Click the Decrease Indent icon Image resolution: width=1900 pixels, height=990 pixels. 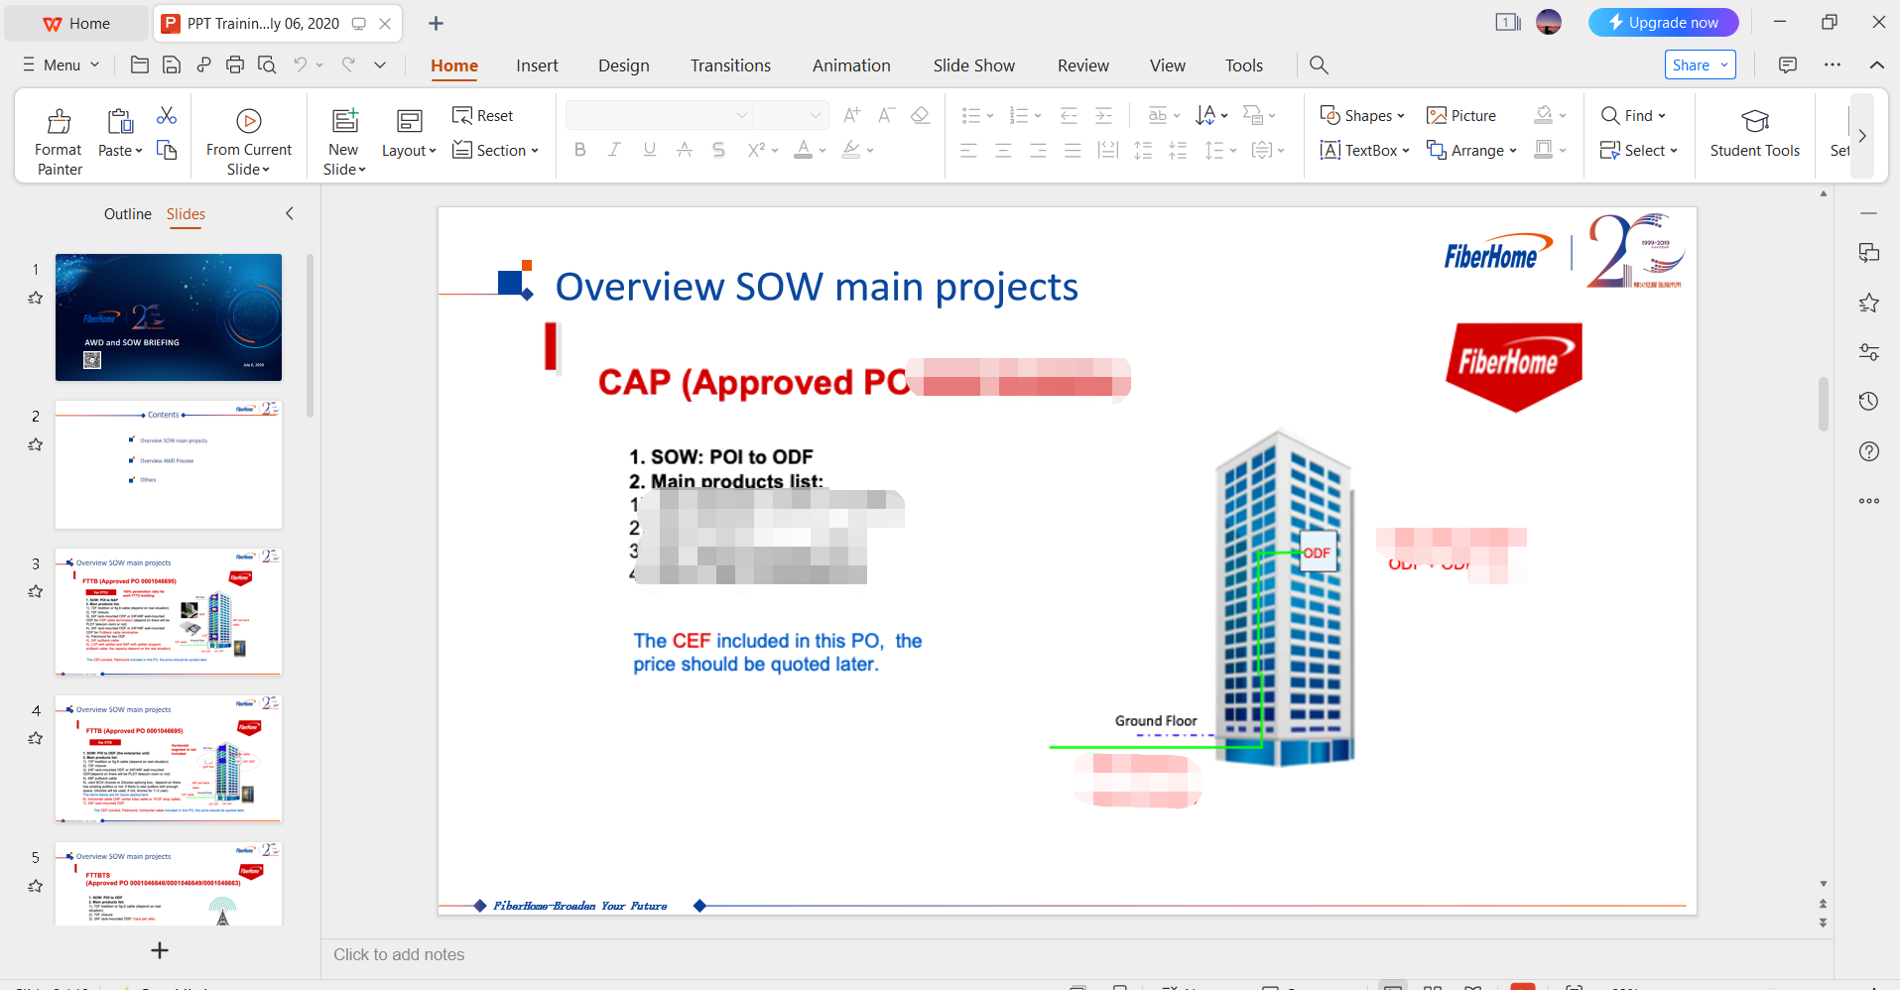(x=1069, y=115)
